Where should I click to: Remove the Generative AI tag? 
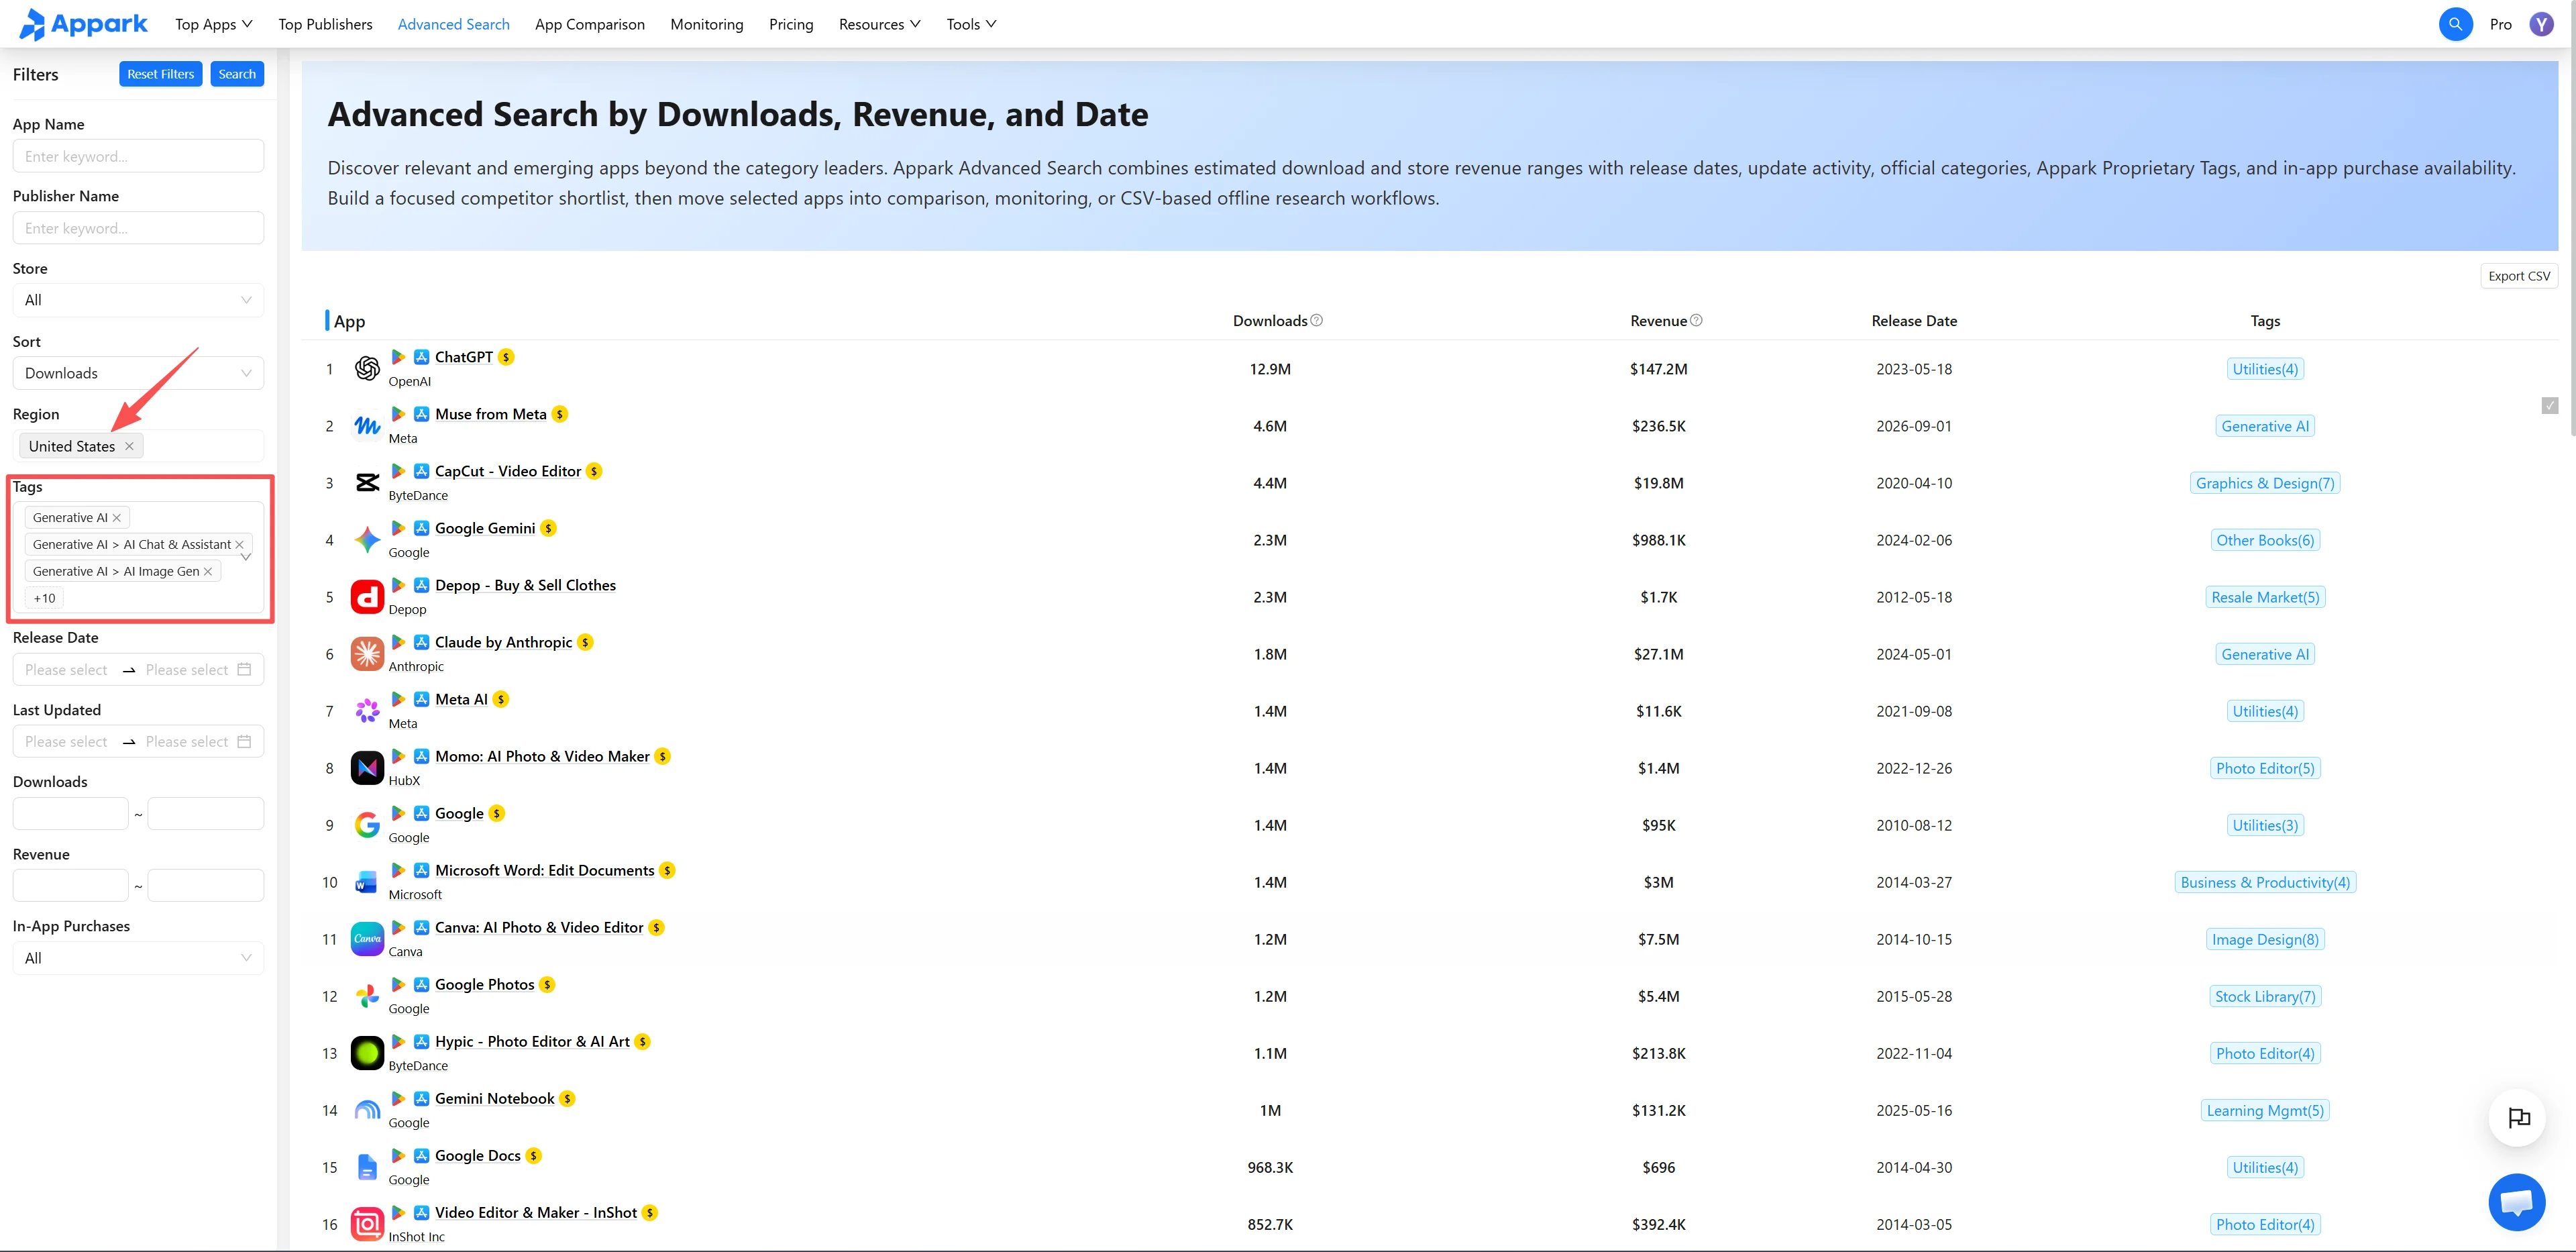pyautogui.click(x=117, y=517)
